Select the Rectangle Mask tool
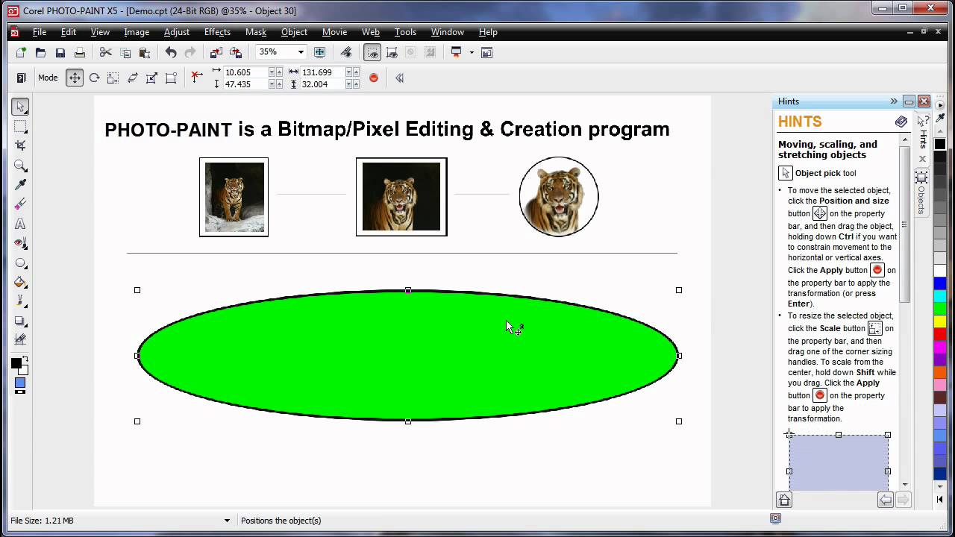955x537 pixels. point(21,126)
